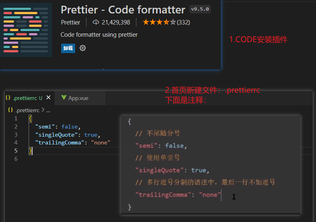Click the opening brace on editor line 1
Screen dimensions: 316x222
tap(30, 118)
